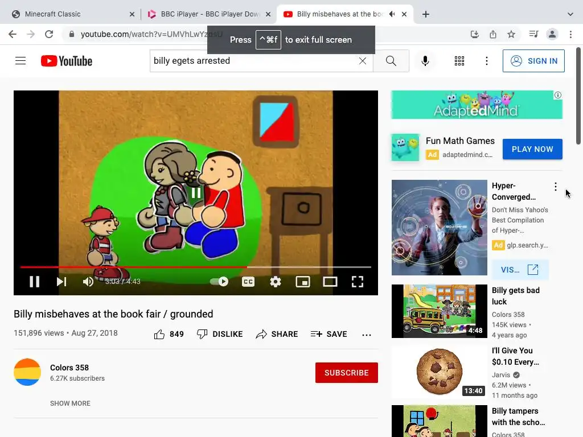Open player settings gear
This screenshot has width=583, height=437.
[x=276, y=282]
